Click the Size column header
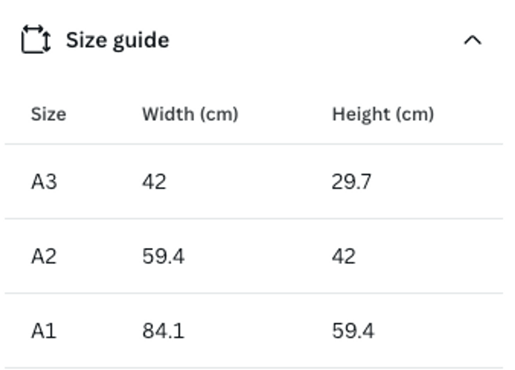This screenshot has width=515, height=370. tap(48, 114)
